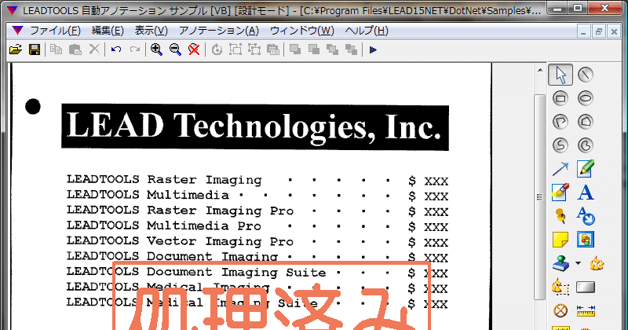Click the rotate annotation toolbar icon

point(217,49)
